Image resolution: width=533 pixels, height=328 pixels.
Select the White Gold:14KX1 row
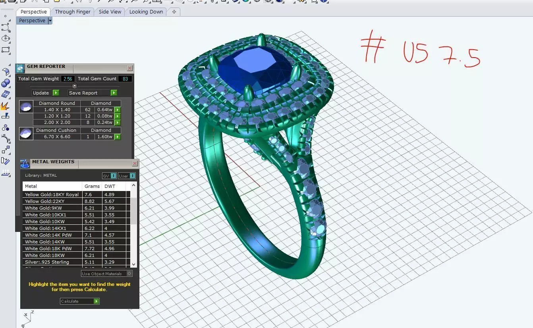(76, 228)
